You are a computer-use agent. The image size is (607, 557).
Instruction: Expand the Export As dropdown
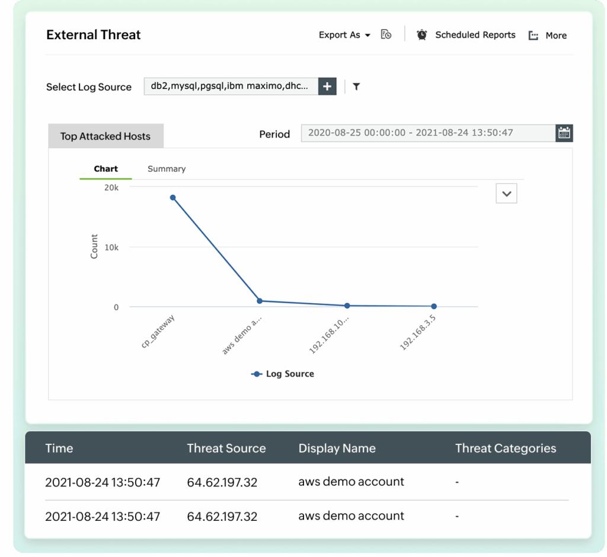coord(344,35)
